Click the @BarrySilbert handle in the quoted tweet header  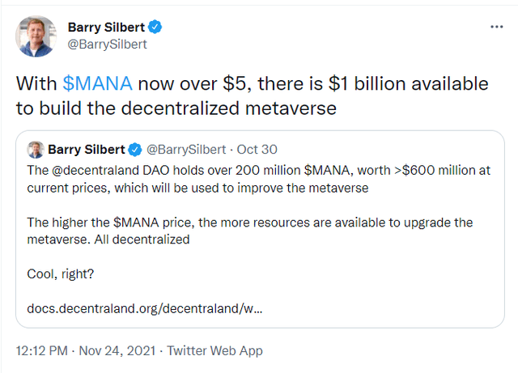(x=184, y=150)
